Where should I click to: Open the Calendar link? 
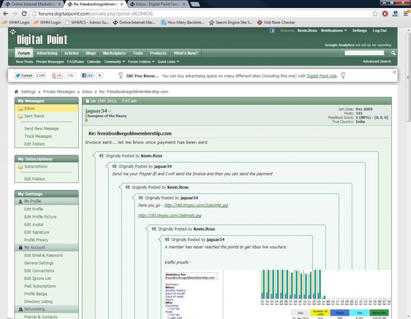pyautogui.click(x=94, y=62)
